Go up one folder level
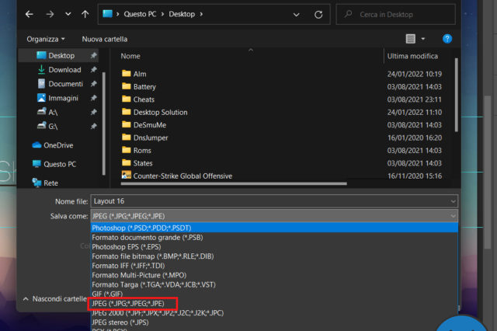The image size is (497, 331). tap(85, 14)
